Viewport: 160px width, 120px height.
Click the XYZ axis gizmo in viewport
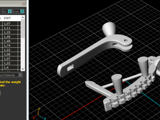point(39,114)
